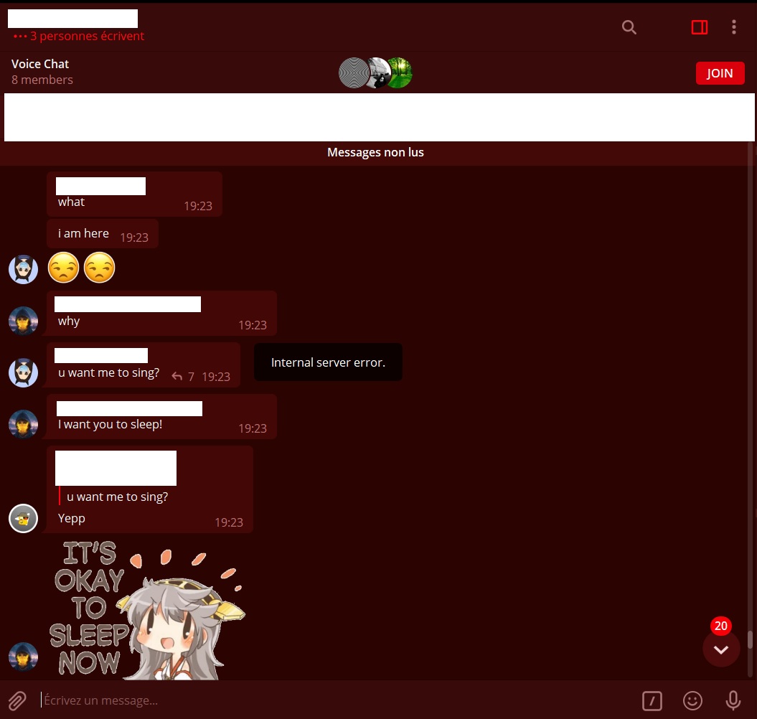Open the quoted 'u want me to sing?' message
The image size is (757, 719).
[118, 497]
